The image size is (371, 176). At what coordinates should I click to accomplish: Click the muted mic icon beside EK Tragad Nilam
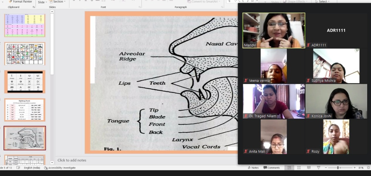(246, 116)
